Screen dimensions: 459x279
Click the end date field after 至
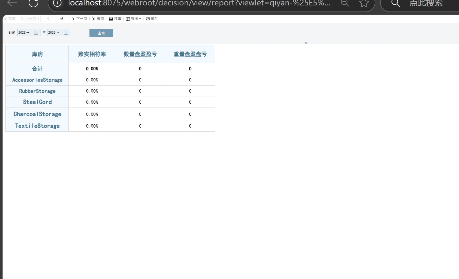click(x=55, y=32)
